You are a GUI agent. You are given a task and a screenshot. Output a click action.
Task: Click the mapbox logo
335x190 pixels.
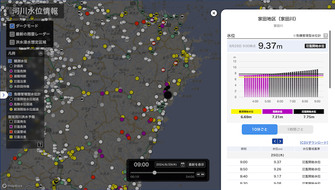12,185
